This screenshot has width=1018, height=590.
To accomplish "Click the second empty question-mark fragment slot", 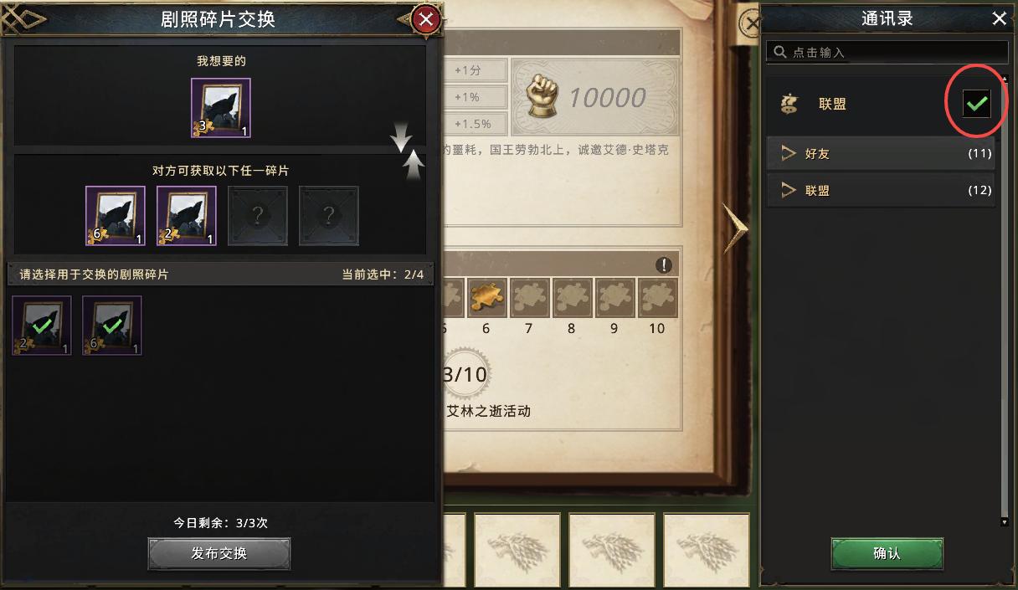I will coord(329,216).
